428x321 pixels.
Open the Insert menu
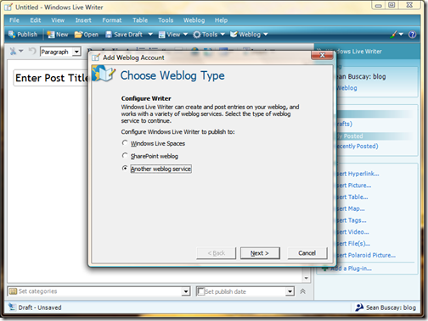(83, 20)
